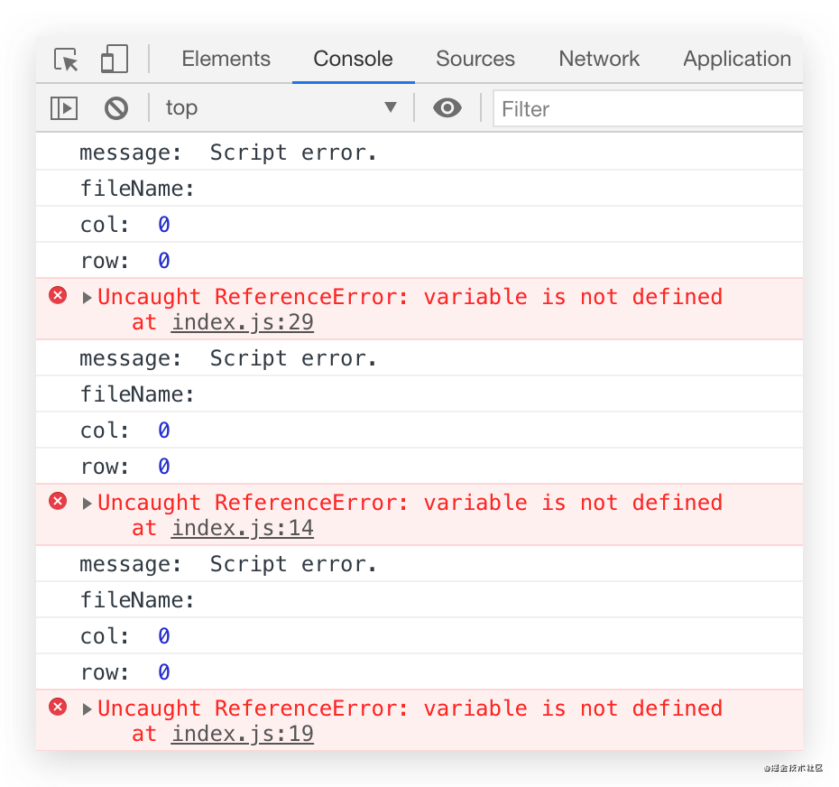Screen dimensions: 839x787
Task: Expand the ReferenceError above index.js:29
Action: (x=88, y=297)
